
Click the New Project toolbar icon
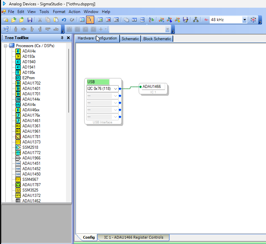[x=6, y=20]
